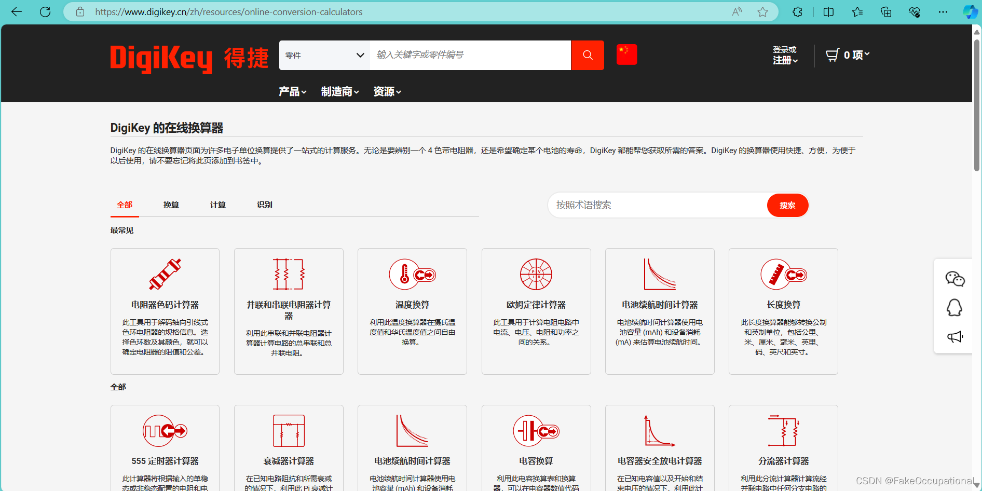Open the 欧姆定律计算器 title link
982x491 pixels.
click(x=536, y=305)
